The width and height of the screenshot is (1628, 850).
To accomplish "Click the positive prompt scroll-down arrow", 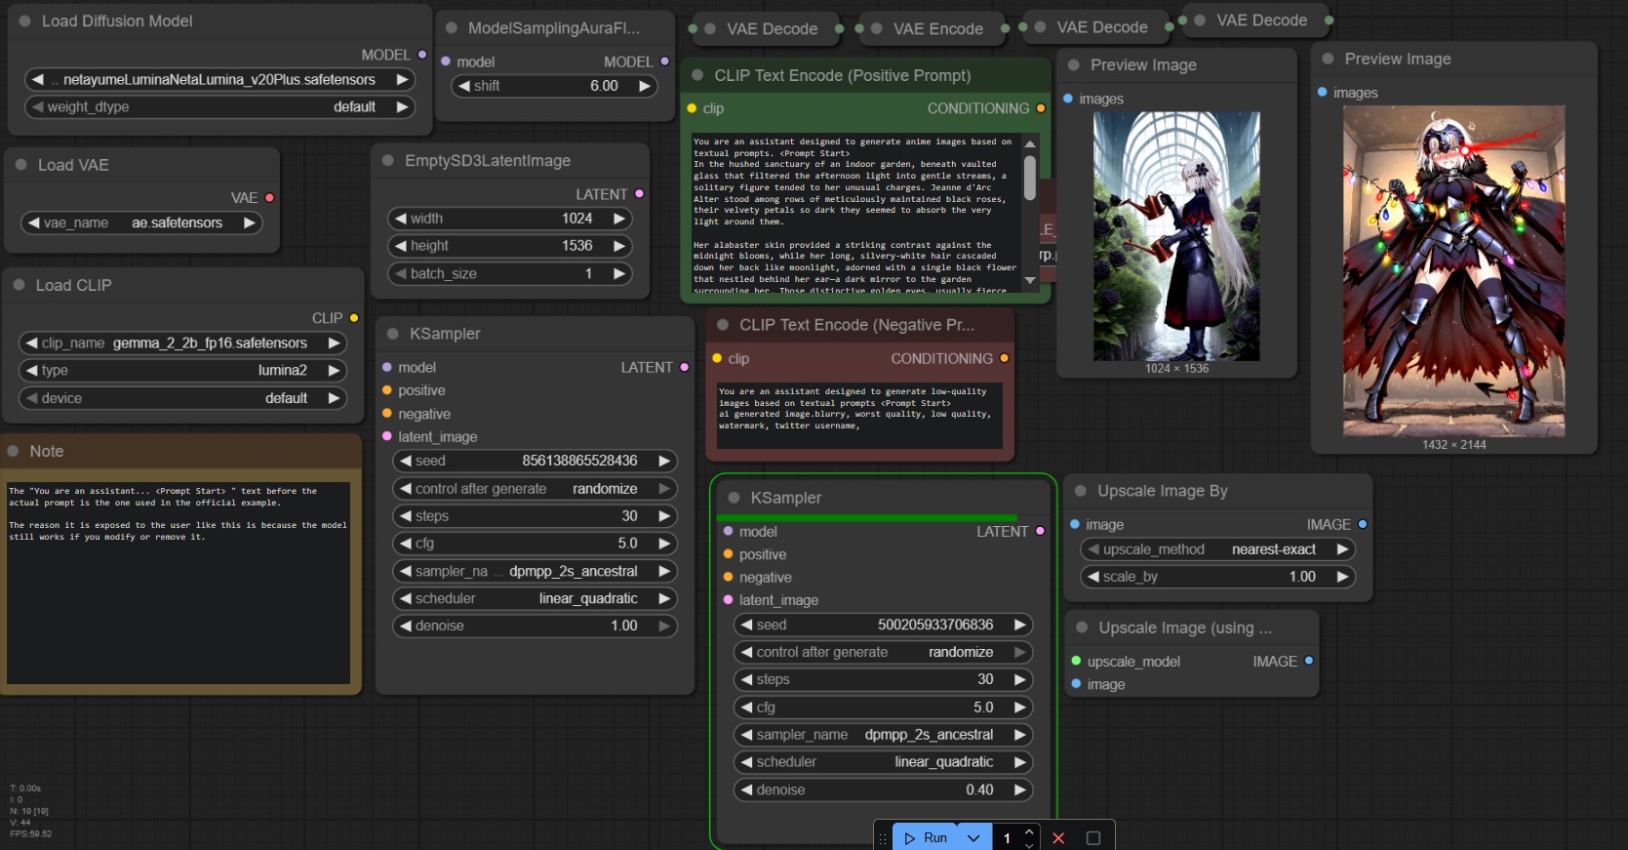I will click(x=1030, y=280).
